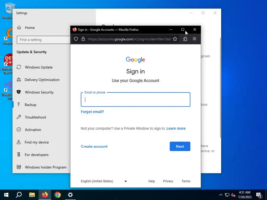Screen dimensions: 267x200
Task: Open taskbar Search magnifier
Action: tap(19, 195)
